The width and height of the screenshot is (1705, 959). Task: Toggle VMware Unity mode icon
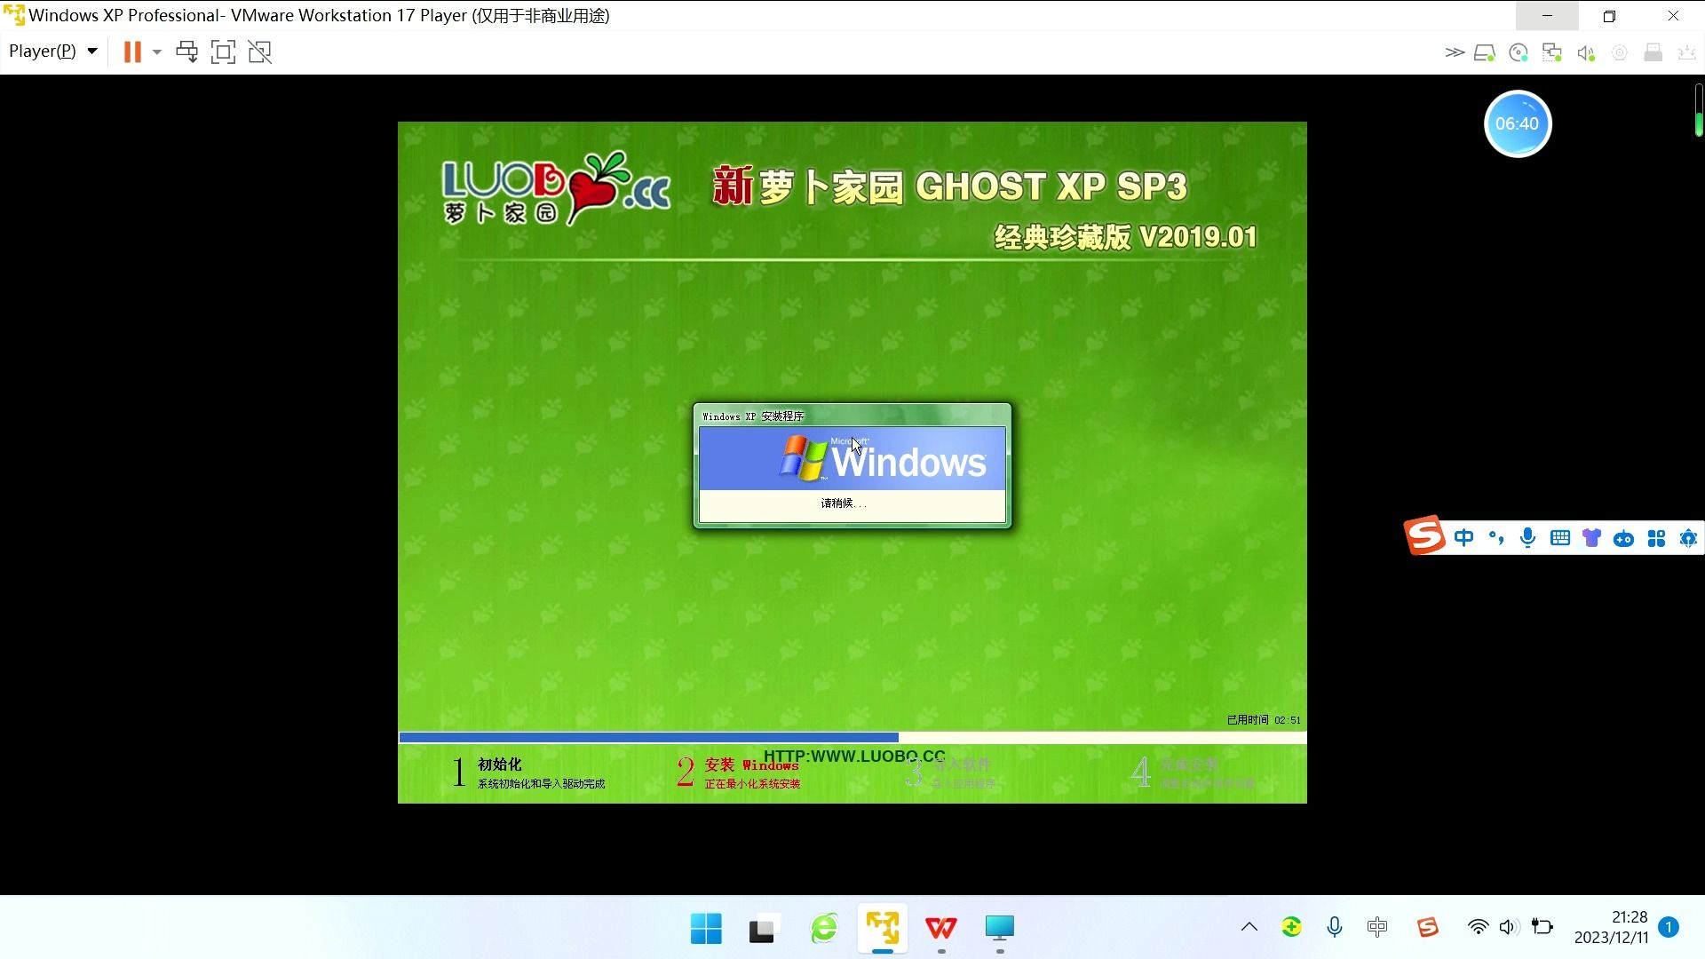coord(259,52)
